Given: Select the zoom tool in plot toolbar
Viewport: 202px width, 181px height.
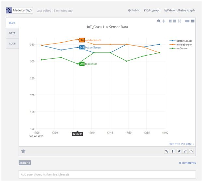Looking at the screenshot, I should click(159, 21).
